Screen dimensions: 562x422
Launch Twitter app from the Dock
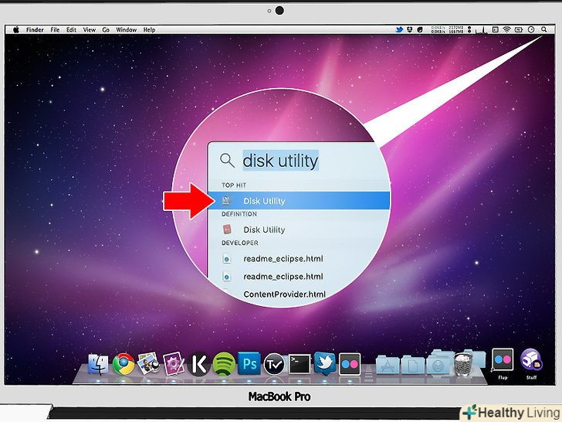tap(325, 363)
